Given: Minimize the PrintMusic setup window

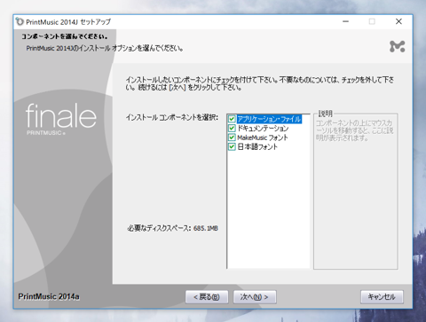Looking at the screenshot, I should click(x=345, y=21).
